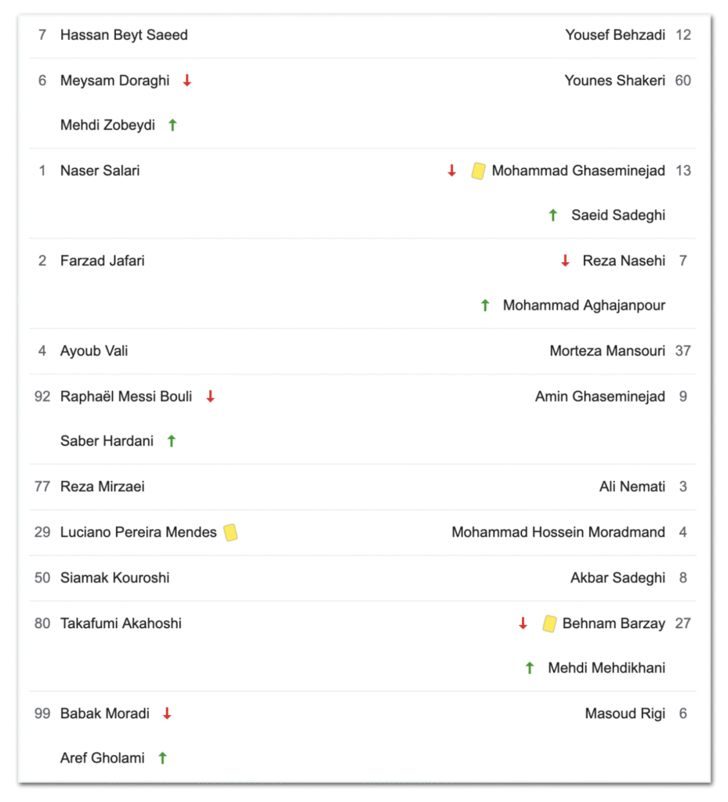This screenshot has height=802, width=728.
Task: Click yellow card next to Behnam Barzay
Action: (549, 623)
